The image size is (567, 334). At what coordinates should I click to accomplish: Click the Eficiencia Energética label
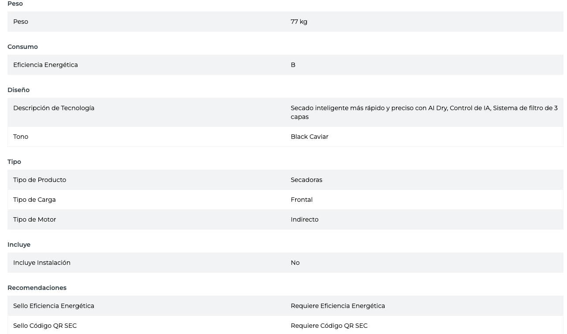pos(45,65)
